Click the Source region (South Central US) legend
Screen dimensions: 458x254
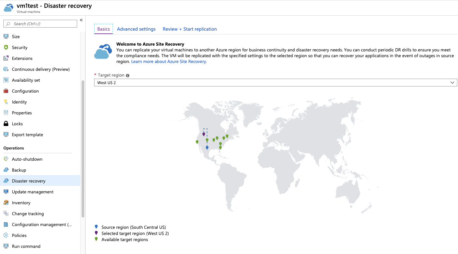(133, 227)
